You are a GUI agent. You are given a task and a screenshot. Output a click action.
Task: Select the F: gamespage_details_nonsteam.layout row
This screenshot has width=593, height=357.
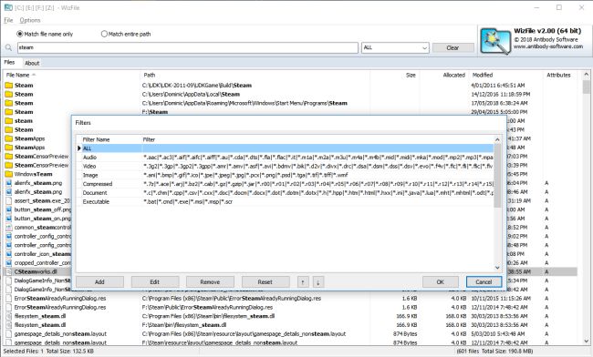(290, 342)
